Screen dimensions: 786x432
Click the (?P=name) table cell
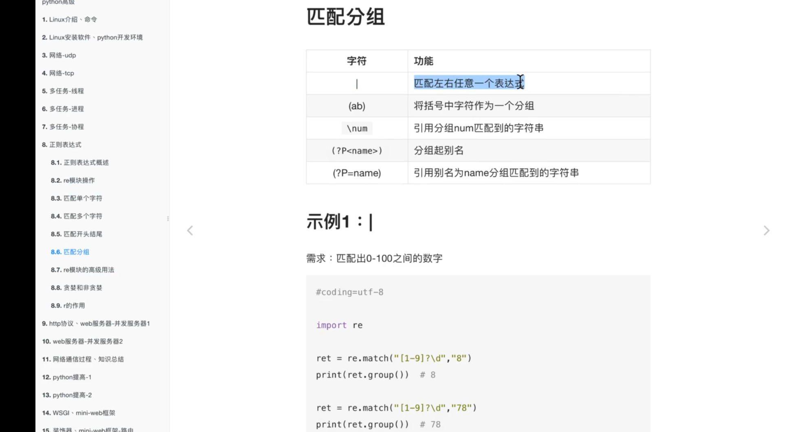click(x=357, y=173)
